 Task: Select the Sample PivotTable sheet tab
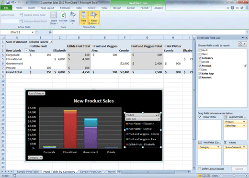click(x=28, y=172)
